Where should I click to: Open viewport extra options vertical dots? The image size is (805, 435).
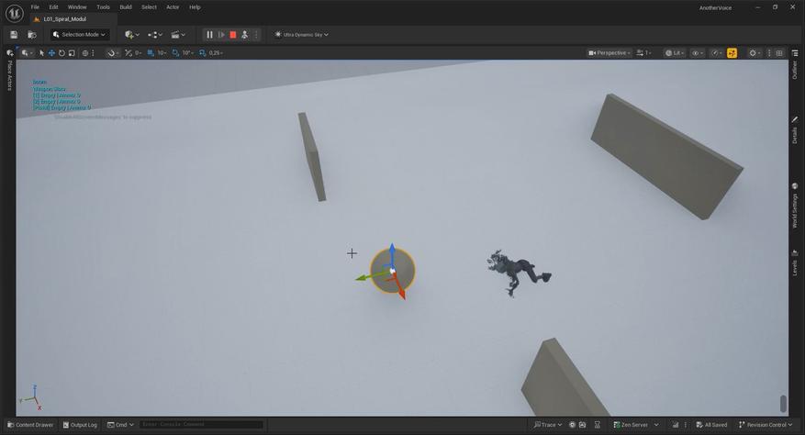[x=769, y=53]
